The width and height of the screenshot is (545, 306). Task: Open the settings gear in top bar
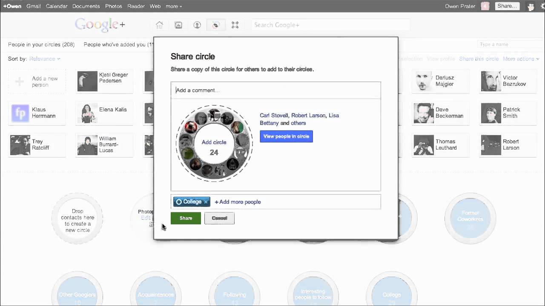[542, 6]
